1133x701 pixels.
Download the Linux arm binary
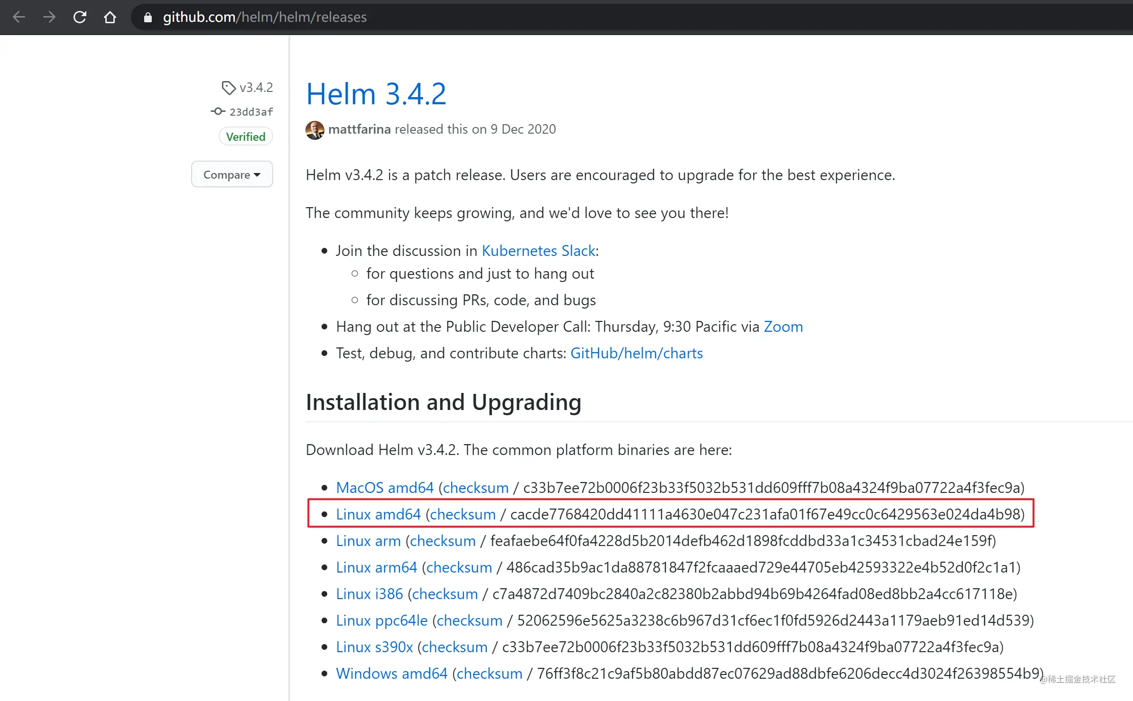point(368,541)
